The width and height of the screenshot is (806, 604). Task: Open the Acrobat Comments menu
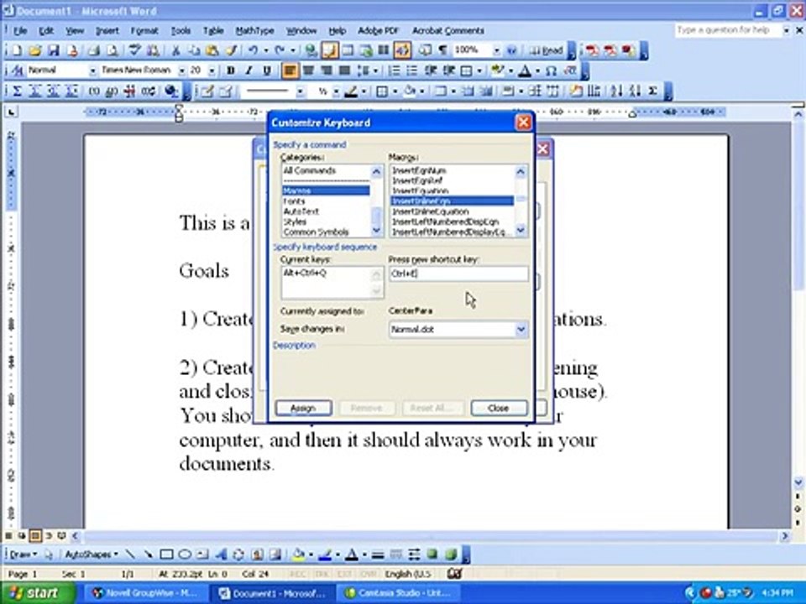tap(447, 31)
